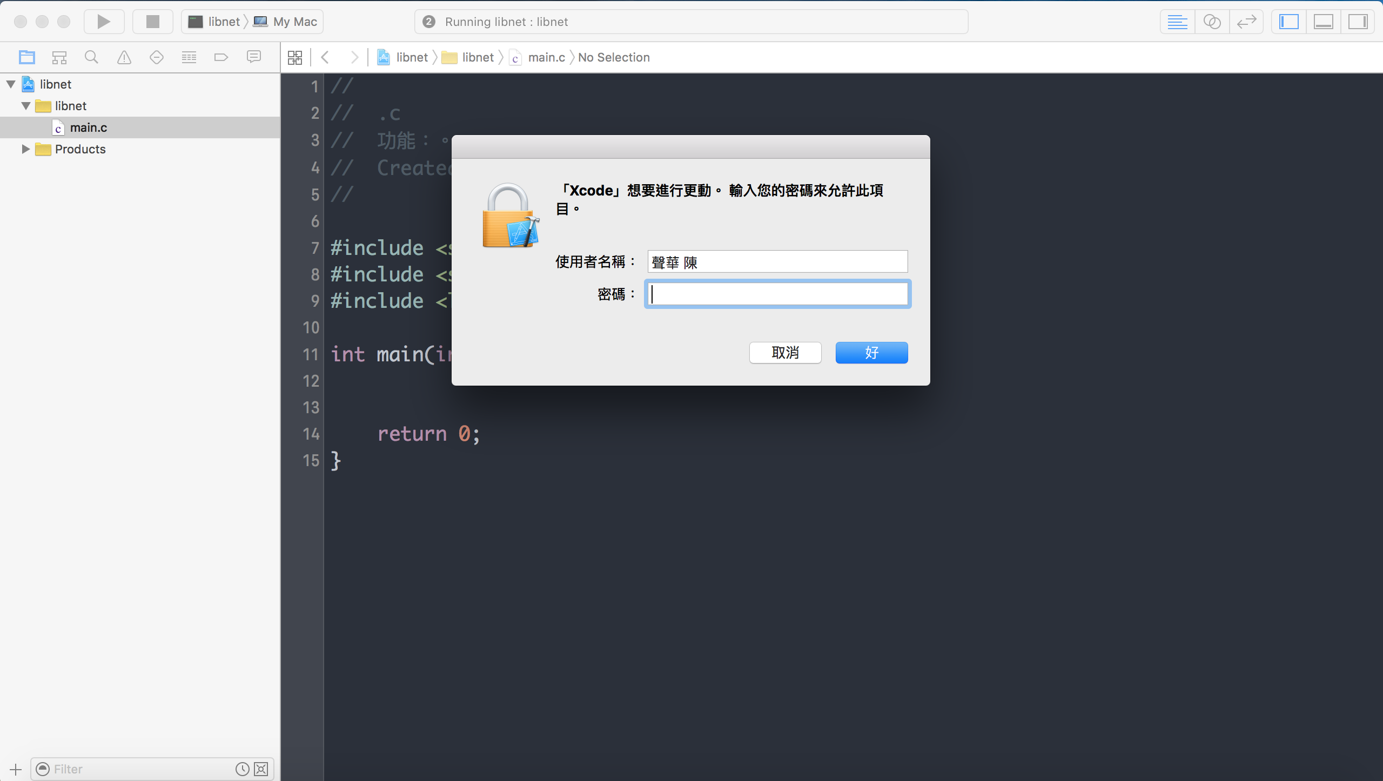This screenshot has width=1383, height=781.
Task: Open the Issue navigator warning icon
Action: (x=124, y=57)
